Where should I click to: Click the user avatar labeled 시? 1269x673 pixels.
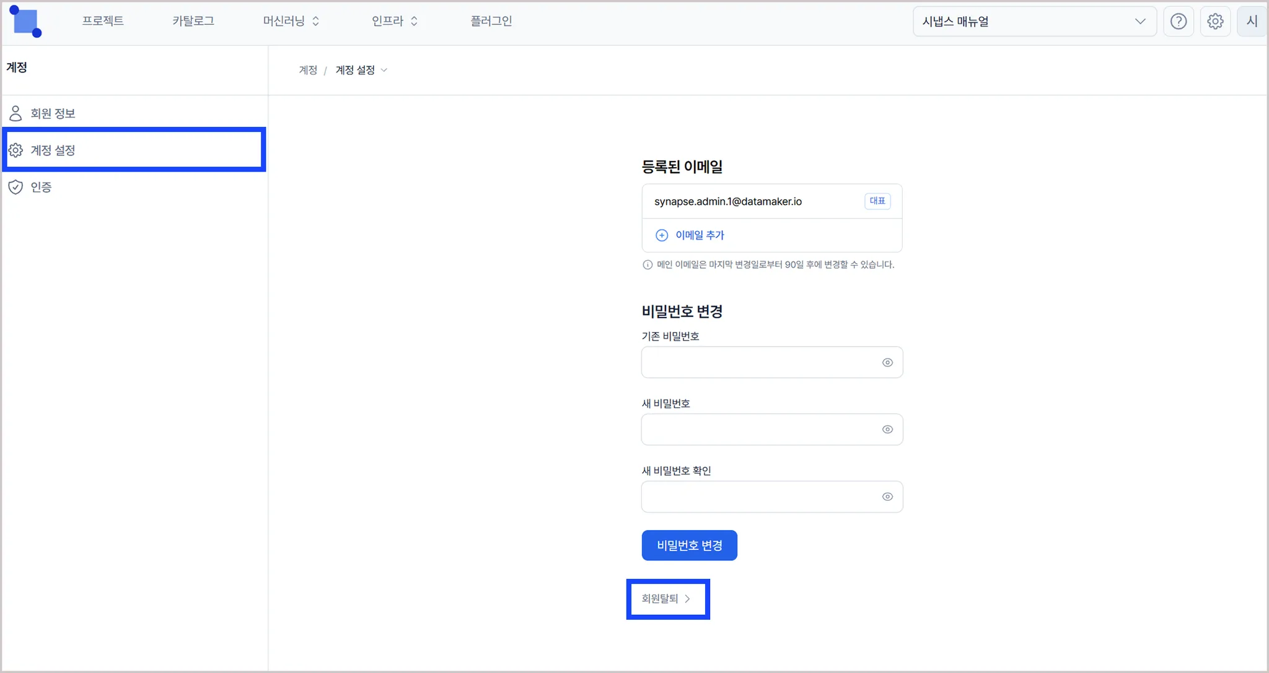coord(1251,22)
